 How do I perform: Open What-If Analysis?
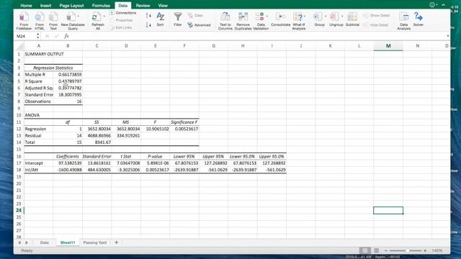click(299, 21)
